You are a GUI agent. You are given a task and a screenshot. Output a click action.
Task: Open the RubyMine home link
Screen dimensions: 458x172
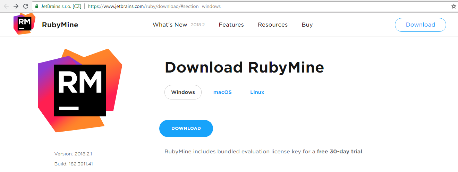(60, 25)
